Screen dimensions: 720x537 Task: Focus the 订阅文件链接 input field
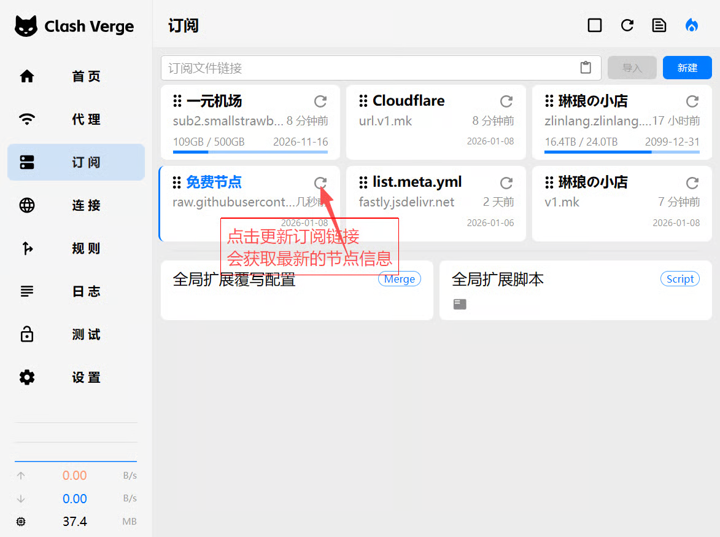pyautogui.click(x=368, y=68)
